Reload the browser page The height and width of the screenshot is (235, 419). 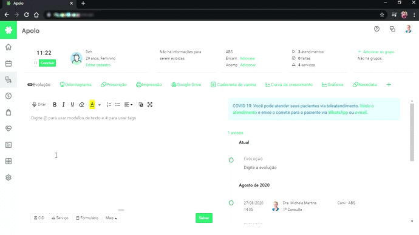click(27, 15)
